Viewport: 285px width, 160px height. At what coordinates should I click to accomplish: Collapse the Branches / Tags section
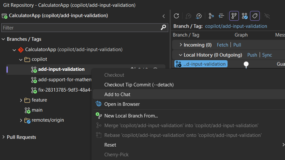[3, 39]
